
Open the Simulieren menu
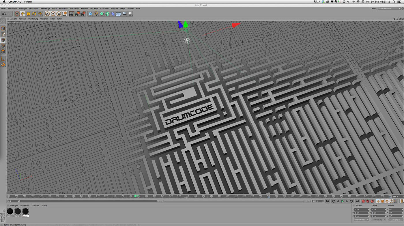(x=74, y=9)
